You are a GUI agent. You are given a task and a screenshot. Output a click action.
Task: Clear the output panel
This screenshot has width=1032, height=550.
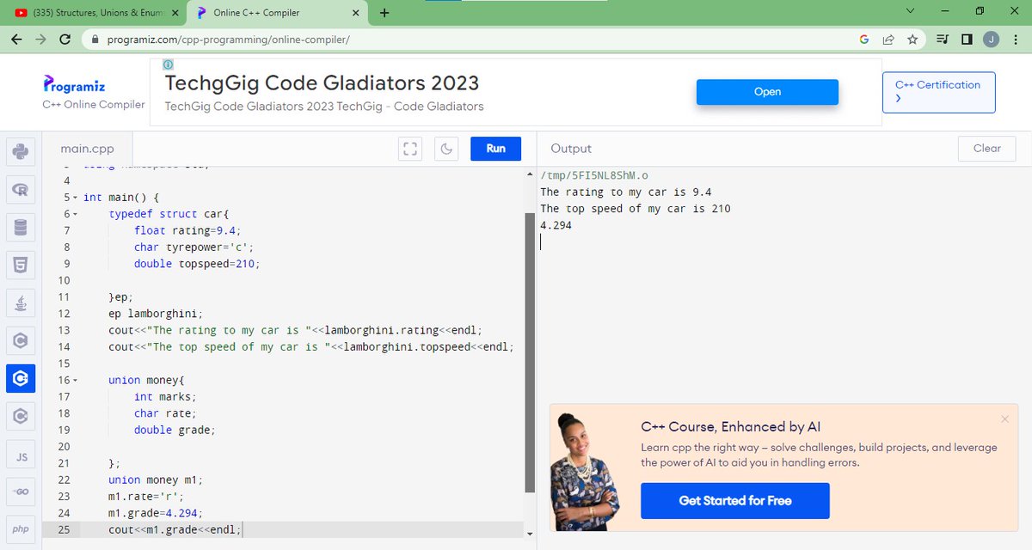[x=986, y=148]
